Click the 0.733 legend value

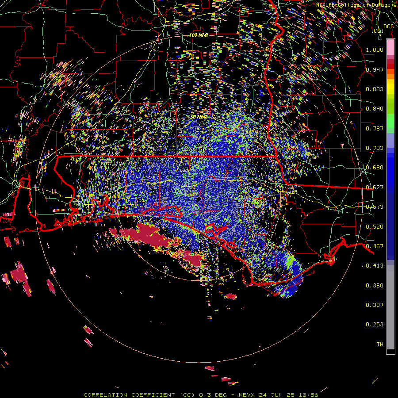375,148
